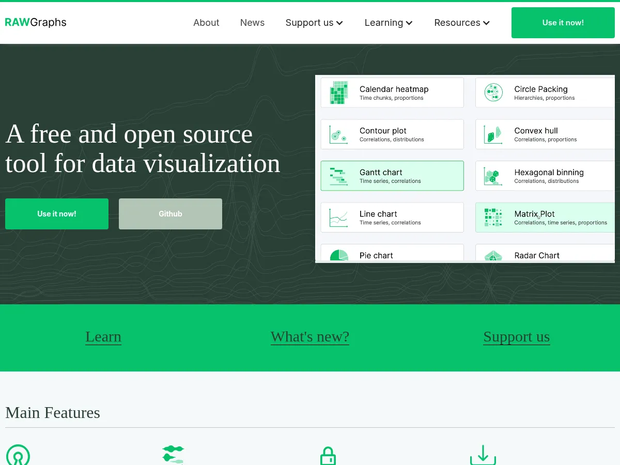Click the Line chart icon
620x465 pixels.
338,217
